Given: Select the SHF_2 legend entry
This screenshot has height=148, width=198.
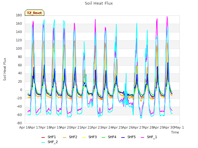Looking at the screenshot, I should pyautogui.click(x=49, y=142).
